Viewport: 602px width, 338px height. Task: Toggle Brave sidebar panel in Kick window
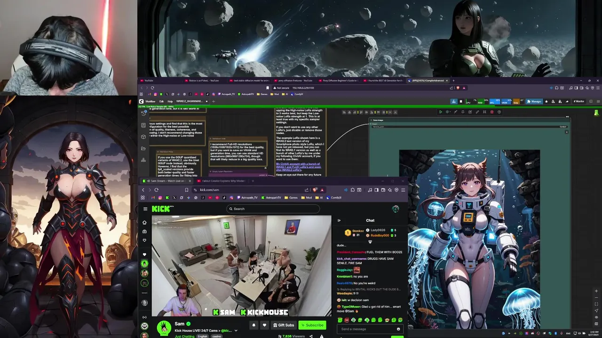tap(376, 190)
